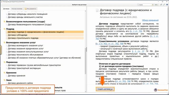169x95 pixels.
Task: Open the § 1 гл. 37 link
Action: pos(138,51)
